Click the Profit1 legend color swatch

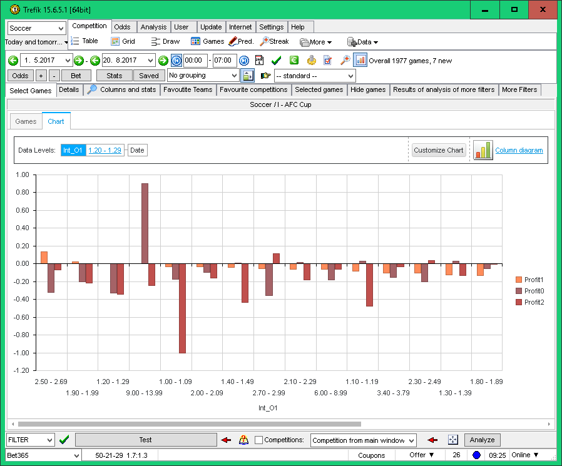pyautogui.click(x=519, y=280)
